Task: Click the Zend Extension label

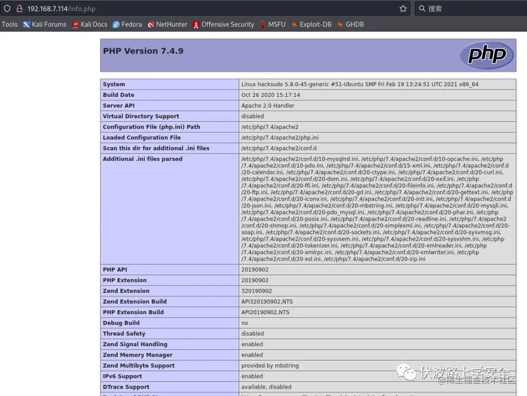Action: tap(126, 291)
